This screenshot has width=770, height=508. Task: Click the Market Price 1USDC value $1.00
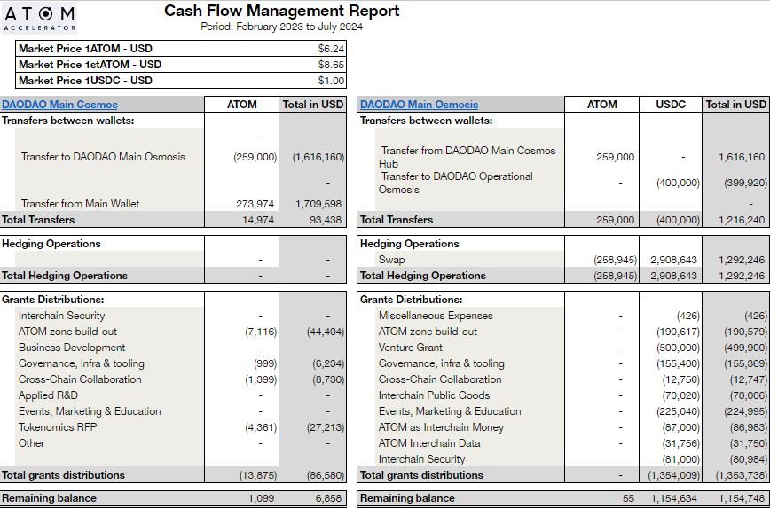[x=330, y=81]
